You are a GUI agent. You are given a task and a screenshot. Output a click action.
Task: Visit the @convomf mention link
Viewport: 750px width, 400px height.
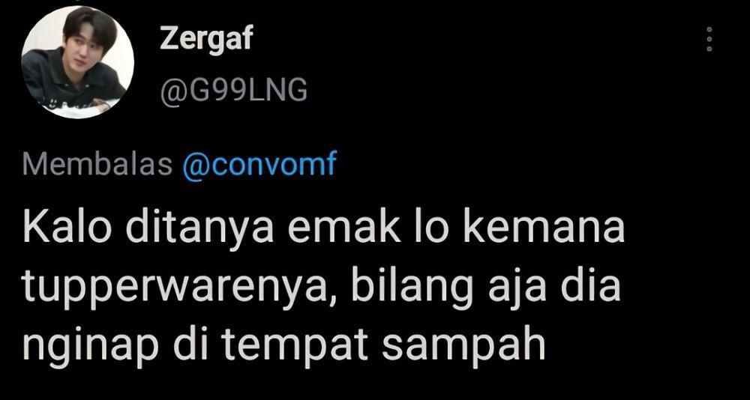(x=259, y=164)
